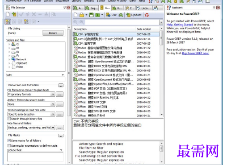This screenshot has width=227, height=165.
Task: Select the second file view mode icon
Action: point(14,21)
